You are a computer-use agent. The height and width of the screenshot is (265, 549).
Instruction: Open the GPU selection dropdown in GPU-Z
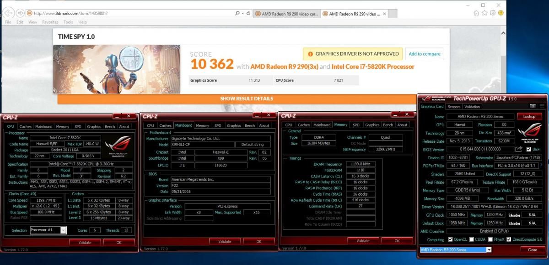click(489, 249)
